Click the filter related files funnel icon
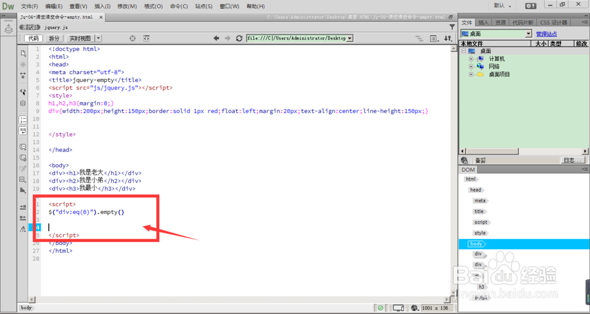The width and height of the screenshot is (590, 314). pos(452,27)
